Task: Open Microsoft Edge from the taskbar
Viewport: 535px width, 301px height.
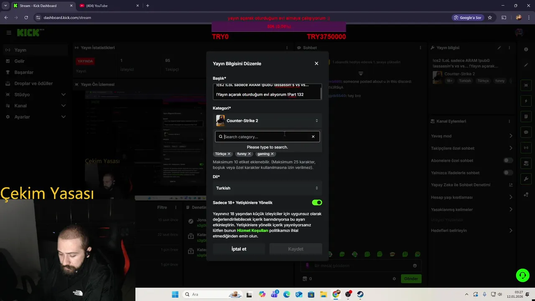Action: pos(286,294)
